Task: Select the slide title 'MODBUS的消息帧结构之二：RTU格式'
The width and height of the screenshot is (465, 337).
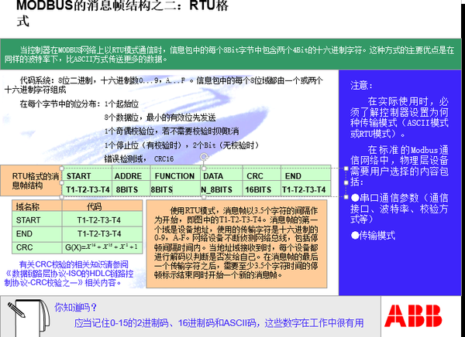Action: [x=122, y=12]
